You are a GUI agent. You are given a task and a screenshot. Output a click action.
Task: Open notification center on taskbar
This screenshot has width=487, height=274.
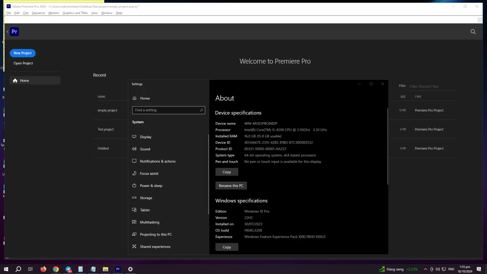(479, 269)
